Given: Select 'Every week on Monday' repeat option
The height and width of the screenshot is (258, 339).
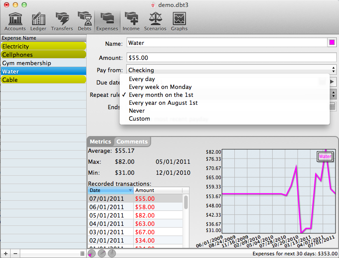Looking at the screenshot, I should pos(160,87).
